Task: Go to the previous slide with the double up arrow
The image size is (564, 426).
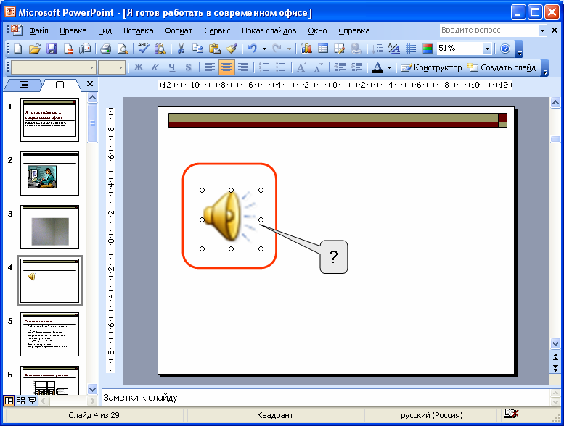Action: click(x=555, y=357)
